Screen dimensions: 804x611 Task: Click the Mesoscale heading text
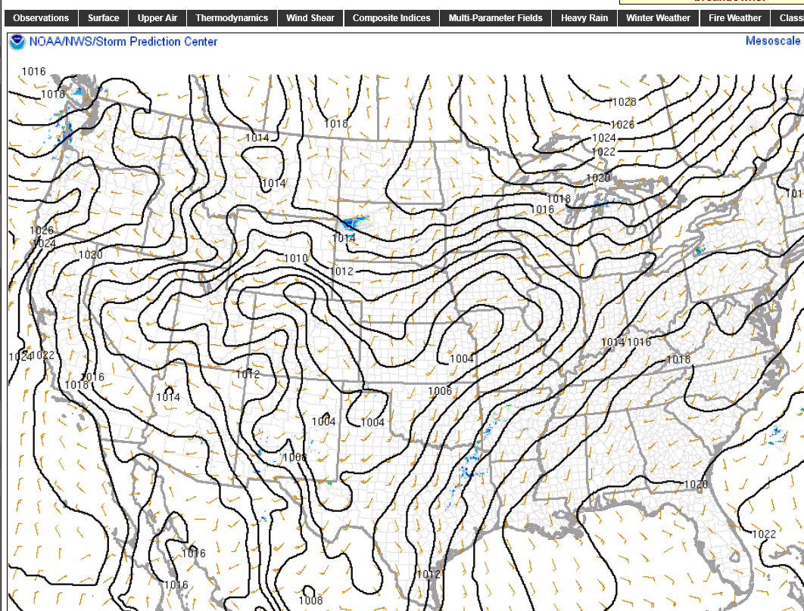pyautogui.click(x=772, y=41)
